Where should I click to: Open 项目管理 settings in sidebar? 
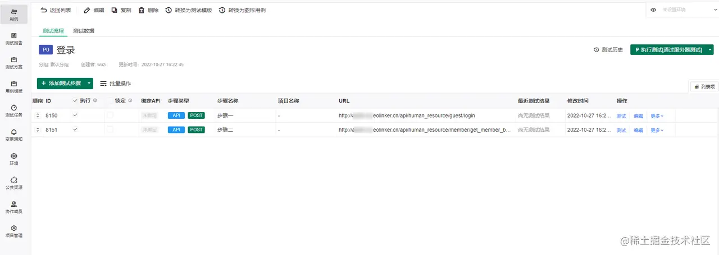point(13,231)
